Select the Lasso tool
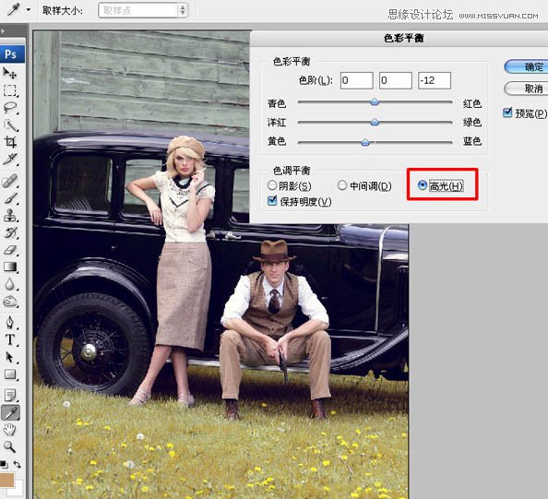This screenshot has height=499, width=548. point(10,108)
